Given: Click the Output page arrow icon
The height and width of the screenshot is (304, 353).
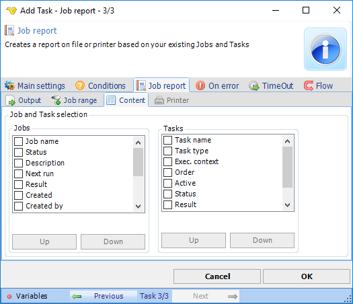Looking at the screenshot, I should coord(10,100).
